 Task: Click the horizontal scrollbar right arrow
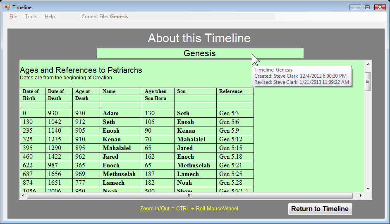(361, 195)
